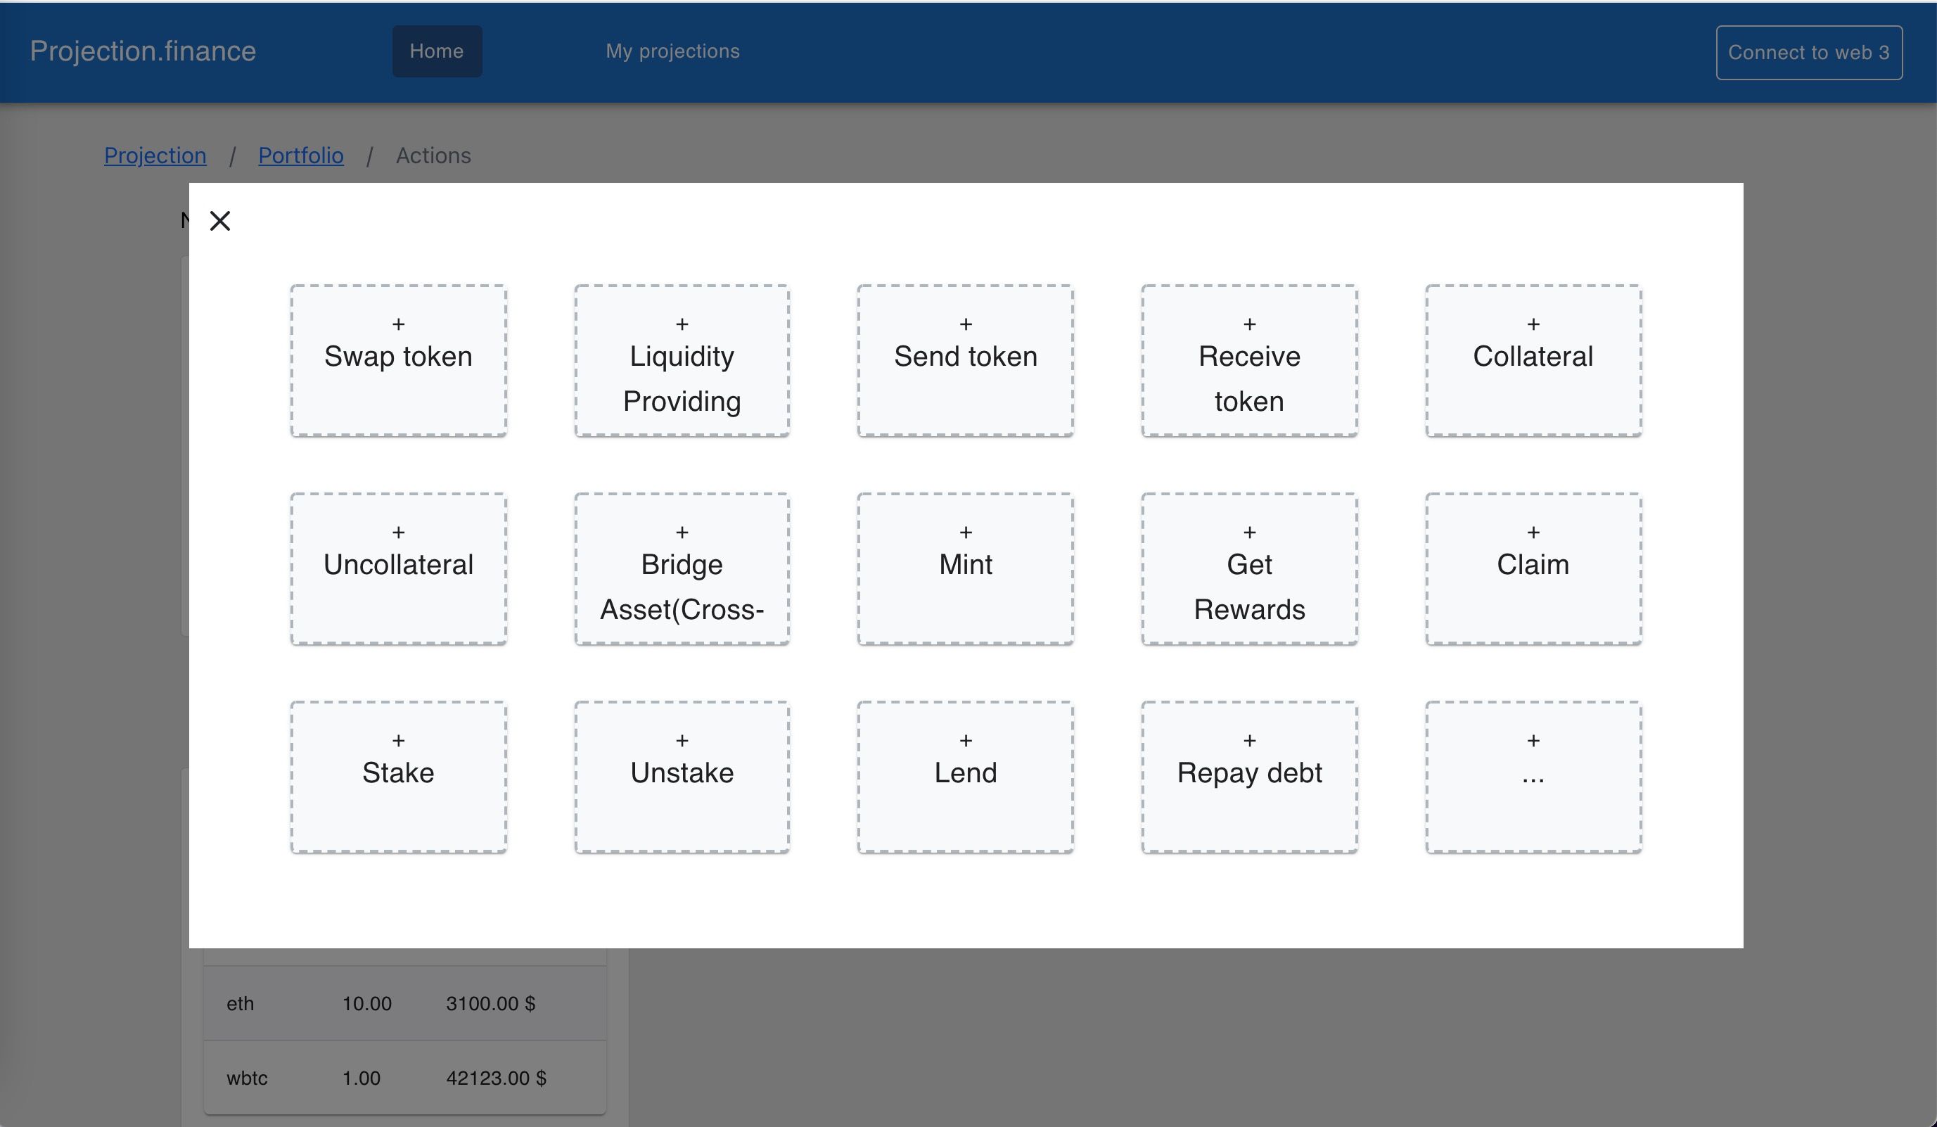
Task: Click the Repay debt action tile
Action: tap(1249, 777)
